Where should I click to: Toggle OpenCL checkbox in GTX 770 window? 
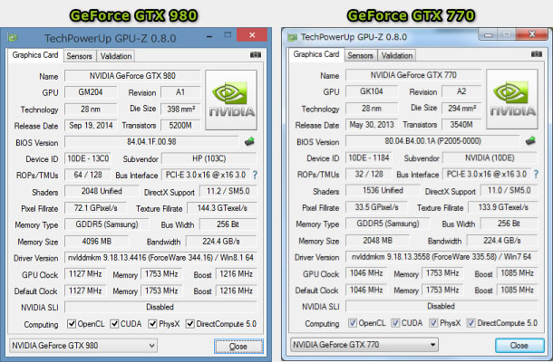click(353, 323)
